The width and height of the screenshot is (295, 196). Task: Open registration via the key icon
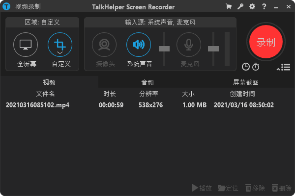[240, 7]
